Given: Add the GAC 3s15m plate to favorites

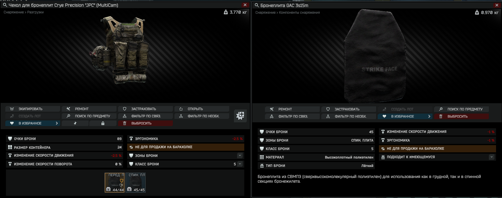Looking at the screenshot, I should (405, 116).
